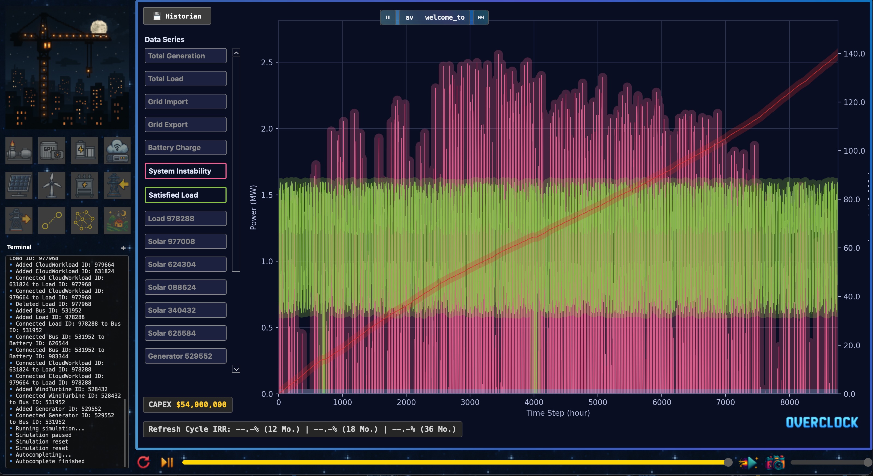This screenshot has width=873, height=476.
Task: Select the GPU datacenter tool
Action: point(52,150)
